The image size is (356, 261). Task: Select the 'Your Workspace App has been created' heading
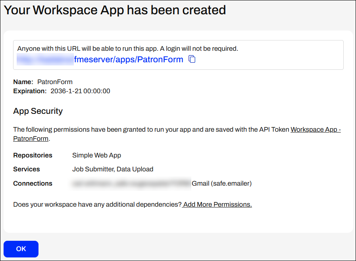[115, 10]
